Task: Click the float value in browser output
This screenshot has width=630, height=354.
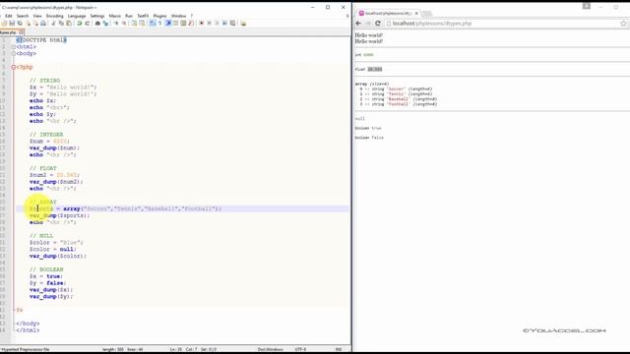Action: click(375, 70)
